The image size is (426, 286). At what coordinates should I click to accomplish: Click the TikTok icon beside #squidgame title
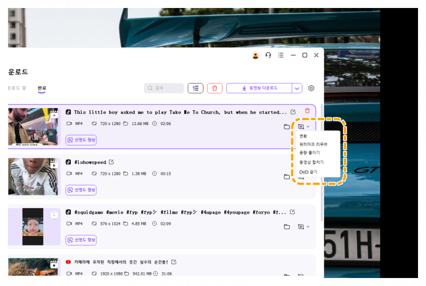click(x=68, y=212)
